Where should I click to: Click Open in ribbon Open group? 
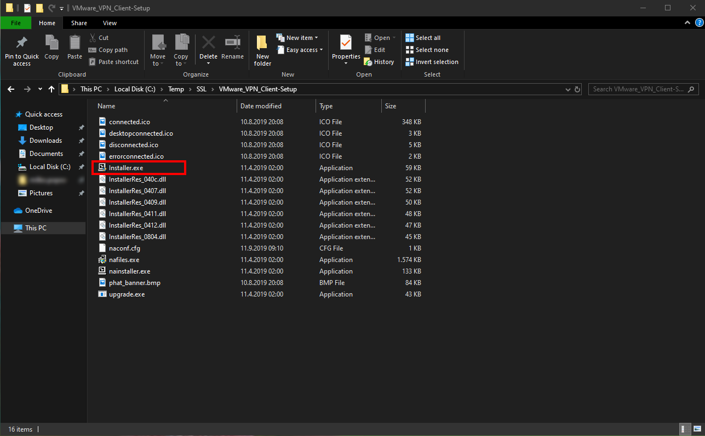pyautogui.click(x=380, y=38)
